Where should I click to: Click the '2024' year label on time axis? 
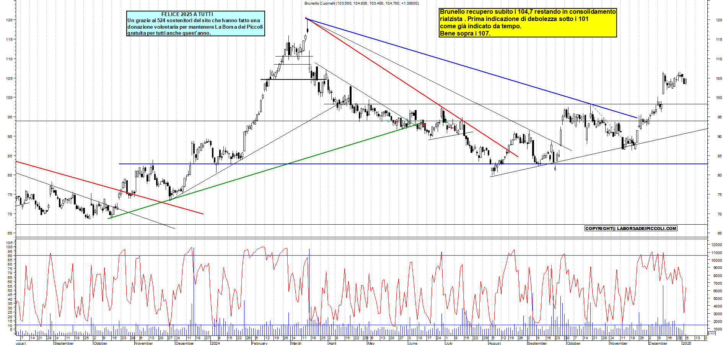coord(215,343)
